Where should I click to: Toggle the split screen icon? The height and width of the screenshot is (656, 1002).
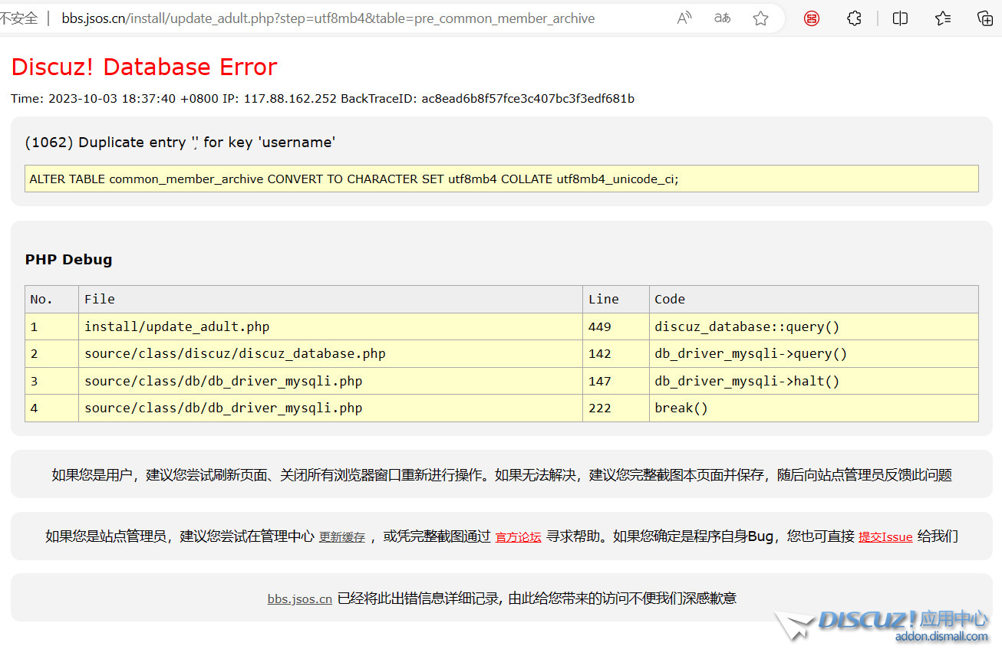(901, 18)
